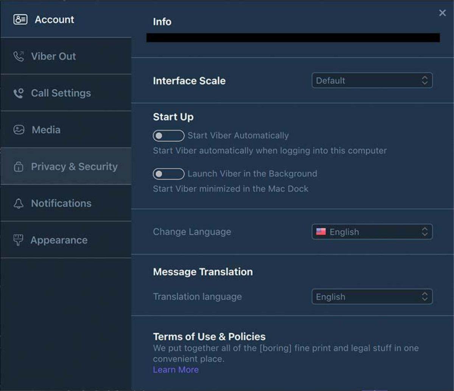Click the Call Settings phone gear icon
The image size is (454, 391).
(x=19, y=93)
